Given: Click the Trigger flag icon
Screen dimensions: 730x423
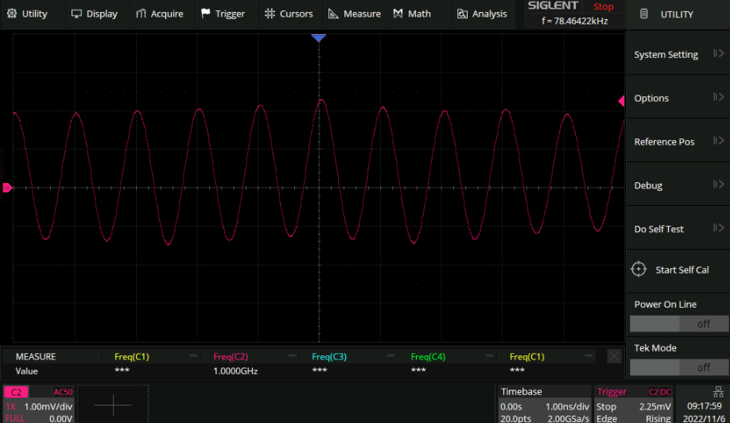Looking at the screenshot, I should pos(206,14).
